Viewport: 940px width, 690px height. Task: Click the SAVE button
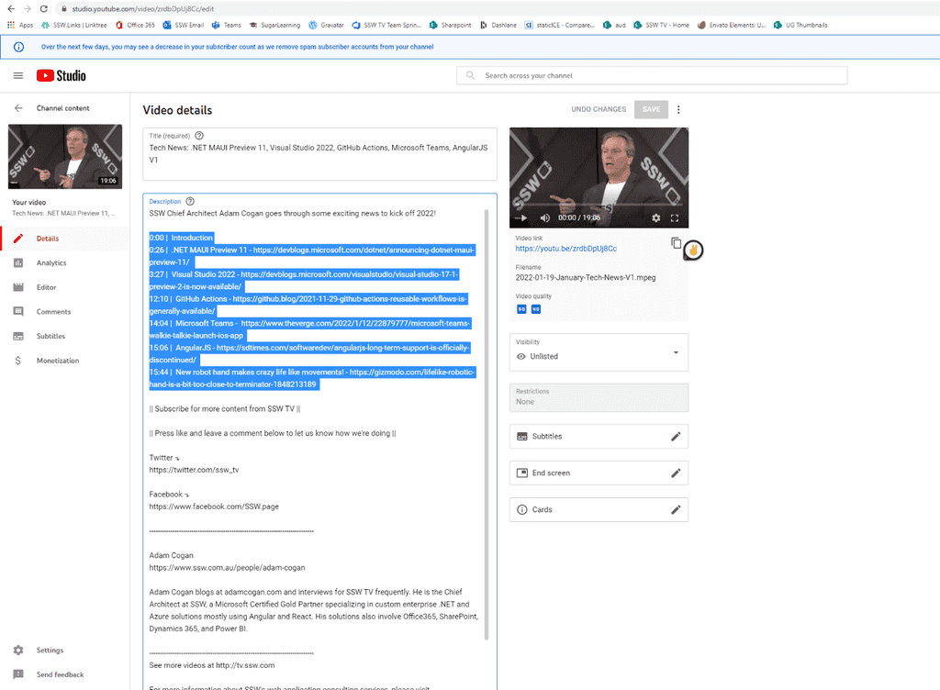(x=651, y=109)
